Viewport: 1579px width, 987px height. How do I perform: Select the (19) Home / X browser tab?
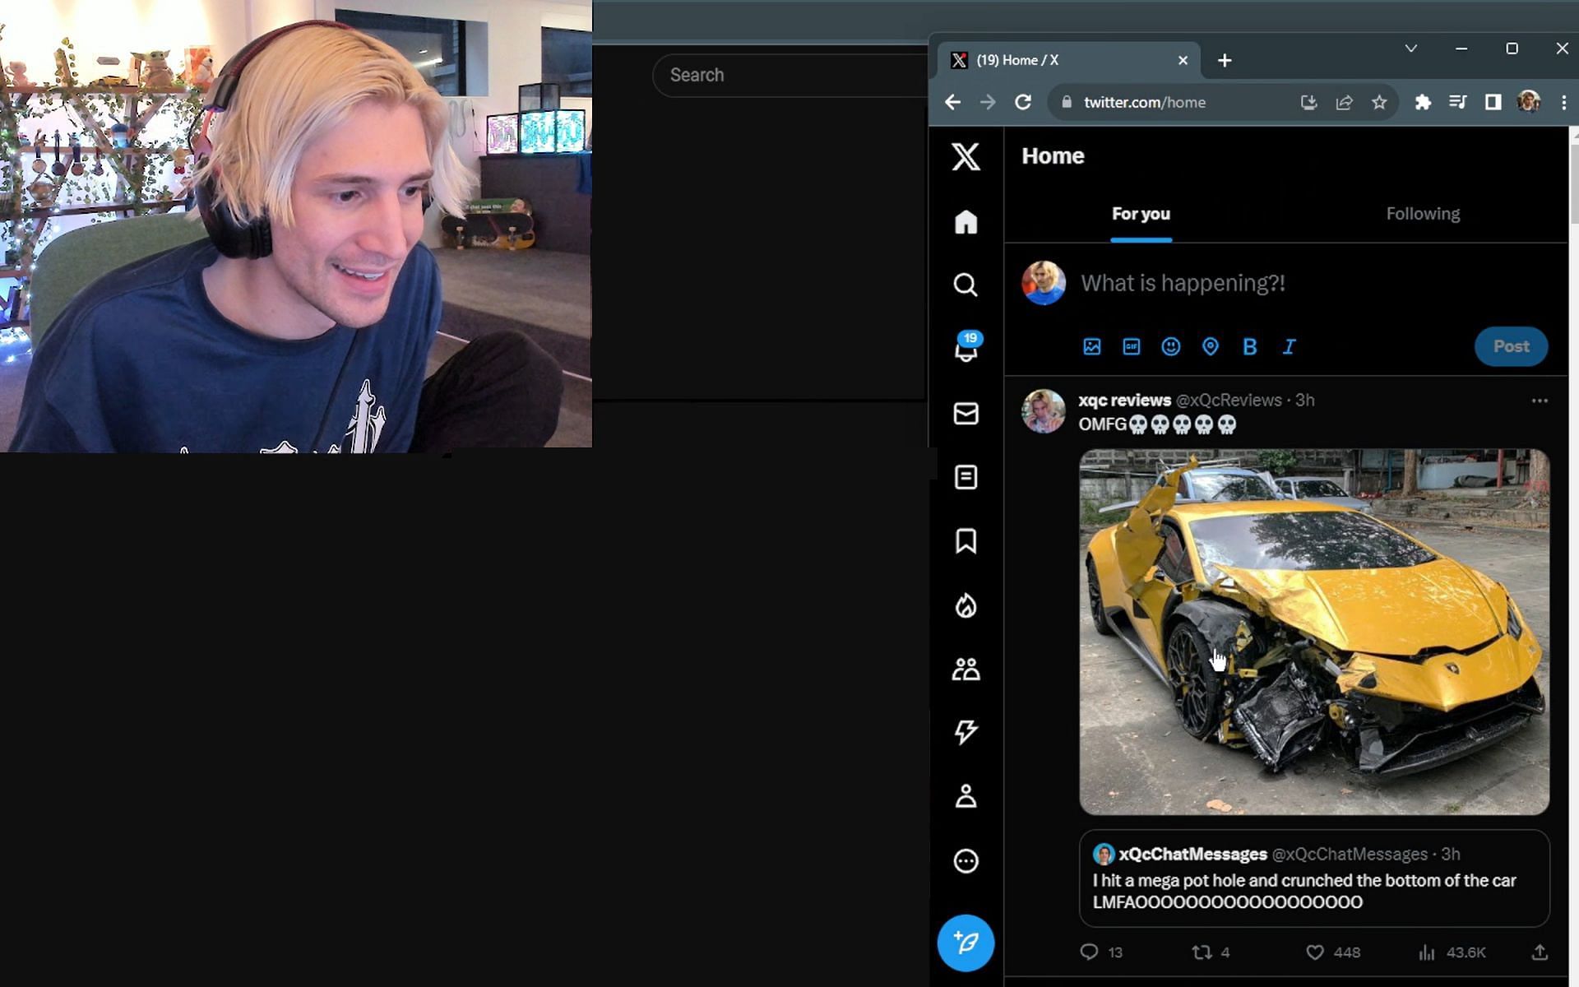click(1069, 60)
